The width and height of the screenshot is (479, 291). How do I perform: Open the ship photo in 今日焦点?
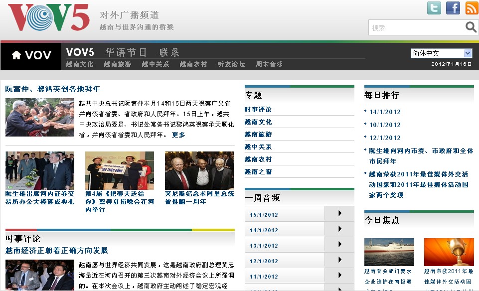tap(389, 252)
